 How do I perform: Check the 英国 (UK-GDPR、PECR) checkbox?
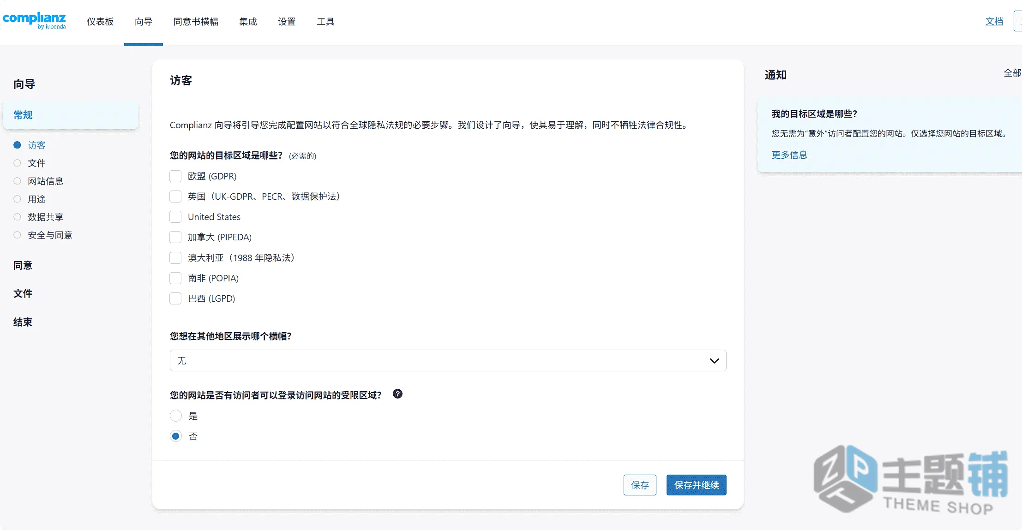(175, 197)
